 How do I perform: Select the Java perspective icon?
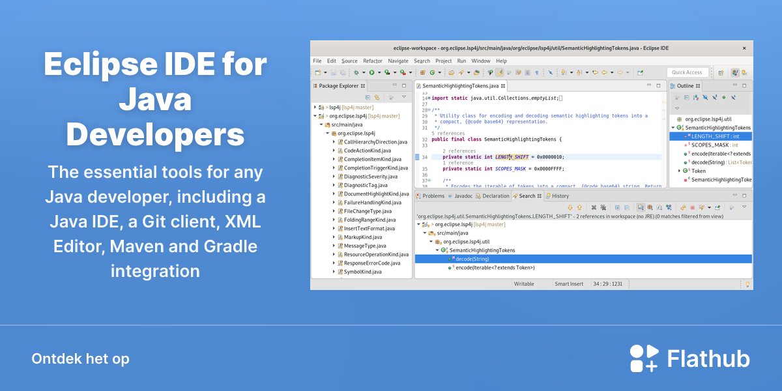(735, 72)
